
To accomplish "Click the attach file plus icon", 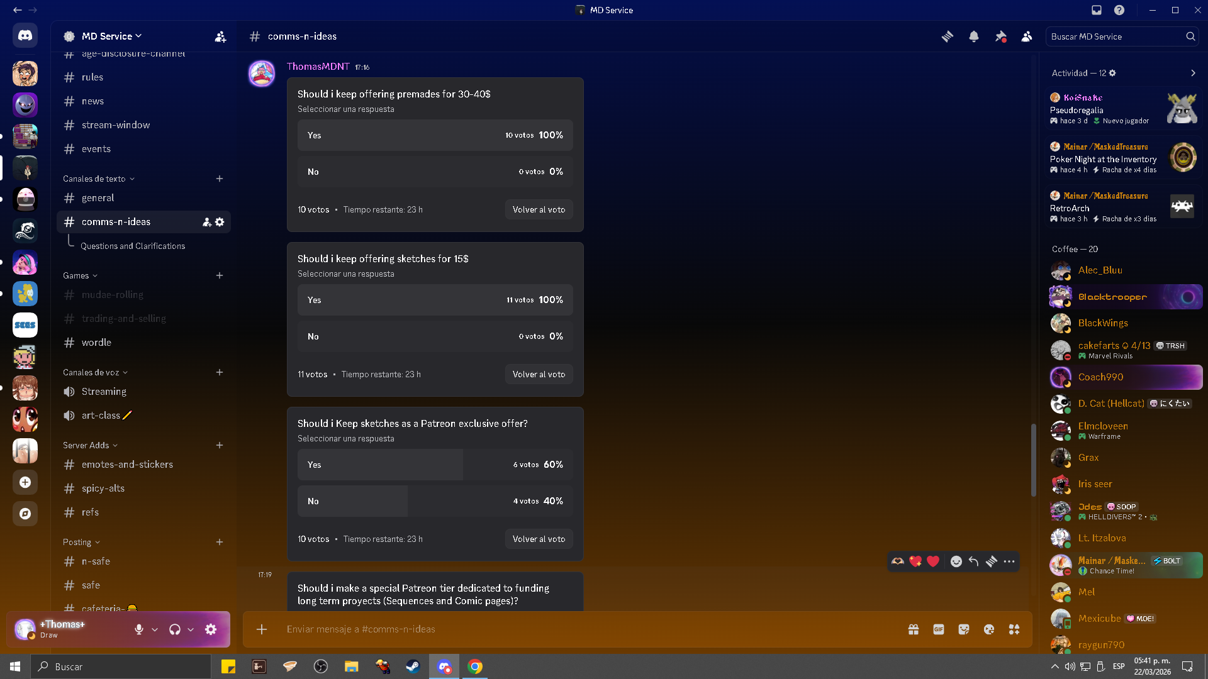I will (x=262, y=629).
